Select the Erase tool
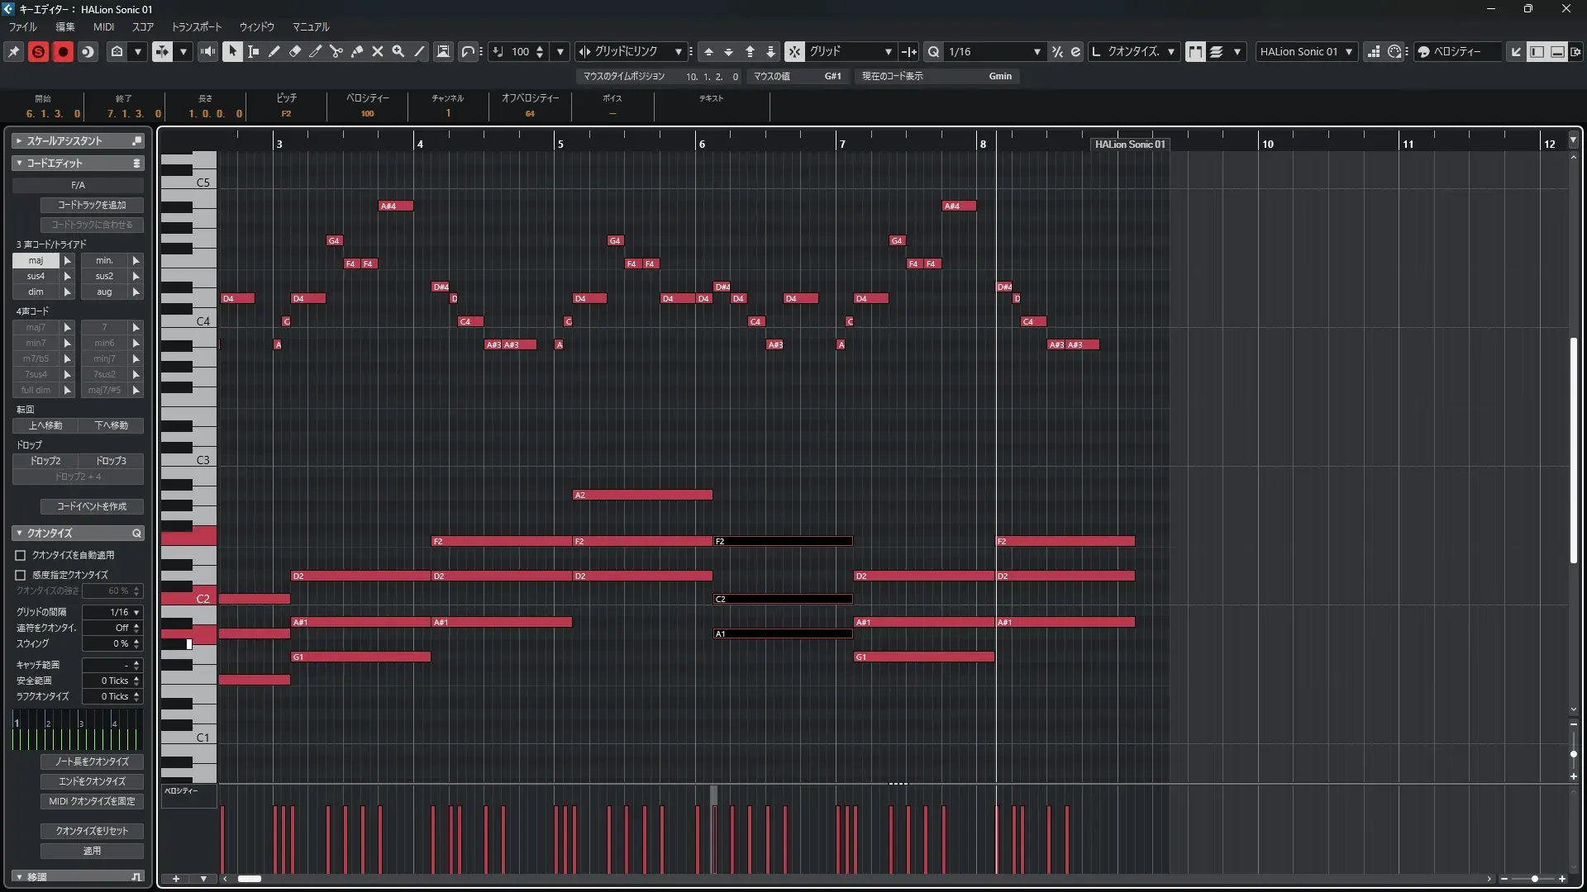 pos(295,51)
